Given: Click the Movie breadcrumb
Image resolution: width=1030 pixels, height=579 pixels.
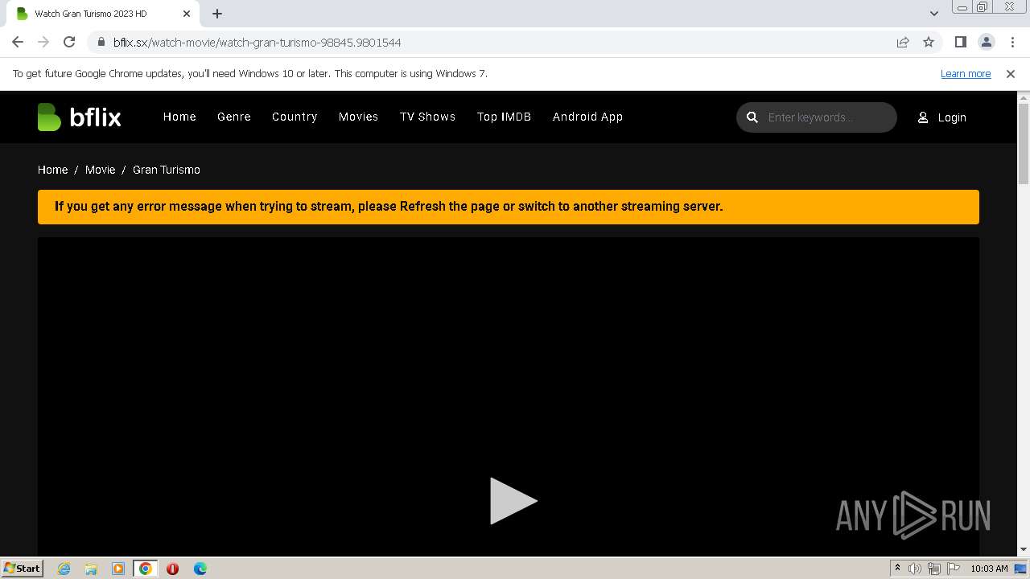Looking at the screenshot, I should point(100,170).
